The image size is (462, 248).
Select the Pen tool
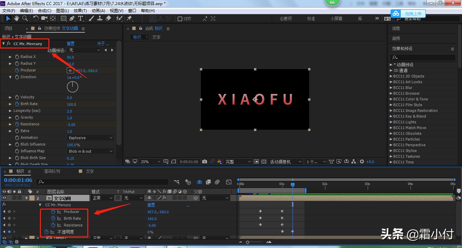tap(72, 19)
